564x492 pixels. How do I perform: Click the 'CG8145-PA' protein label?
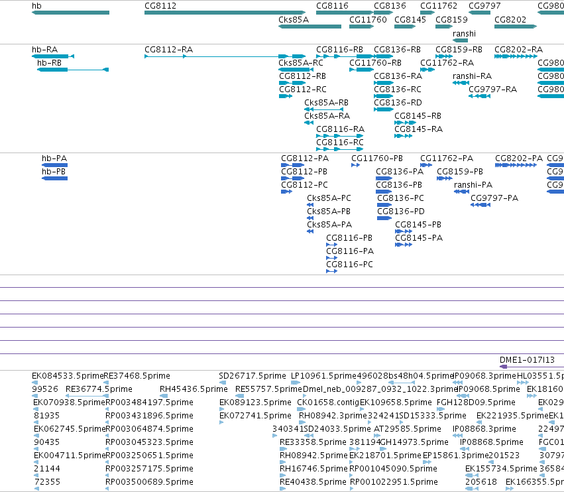point(419,238)
